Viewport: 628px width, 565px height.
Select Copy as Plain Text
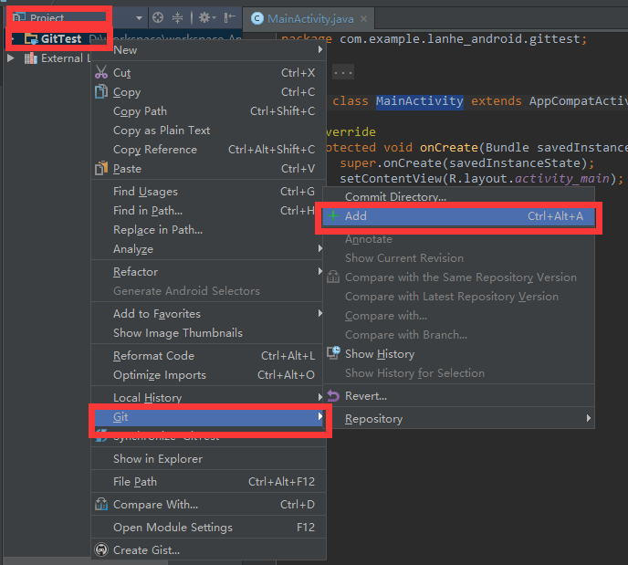pyautogui.click(x=208, y=131)
